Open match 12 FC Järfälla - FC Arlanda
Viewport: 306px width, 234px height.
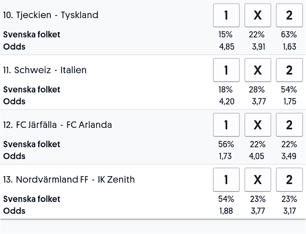[x=58, y=125]
